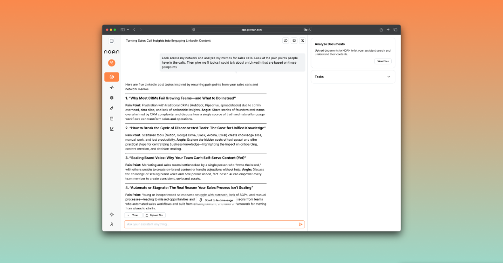Click the NOAN logo

pos(111,52)
